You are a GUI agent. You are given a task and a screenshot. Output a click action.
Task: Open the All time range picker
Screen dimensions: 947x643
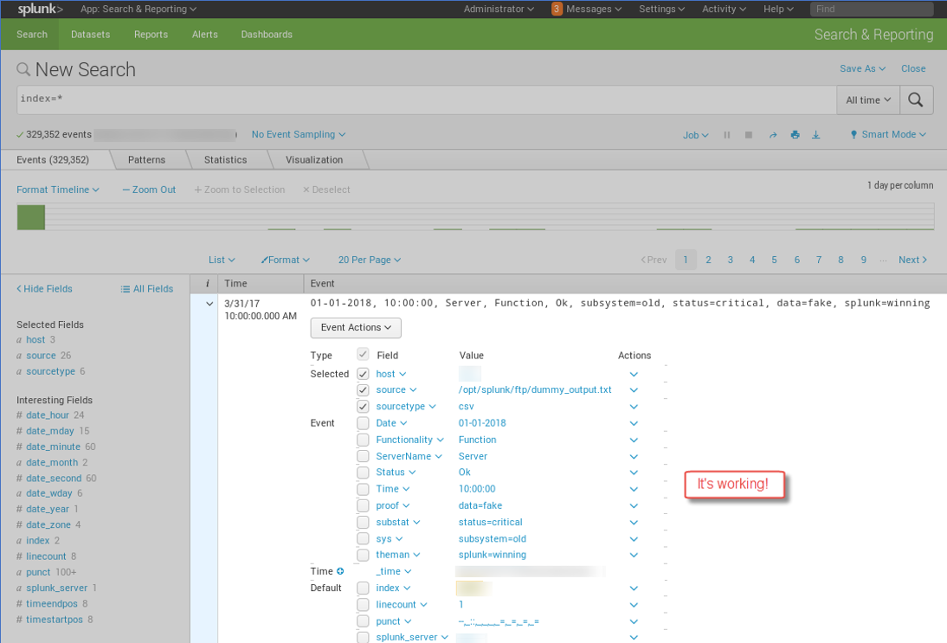pos(867,99)
